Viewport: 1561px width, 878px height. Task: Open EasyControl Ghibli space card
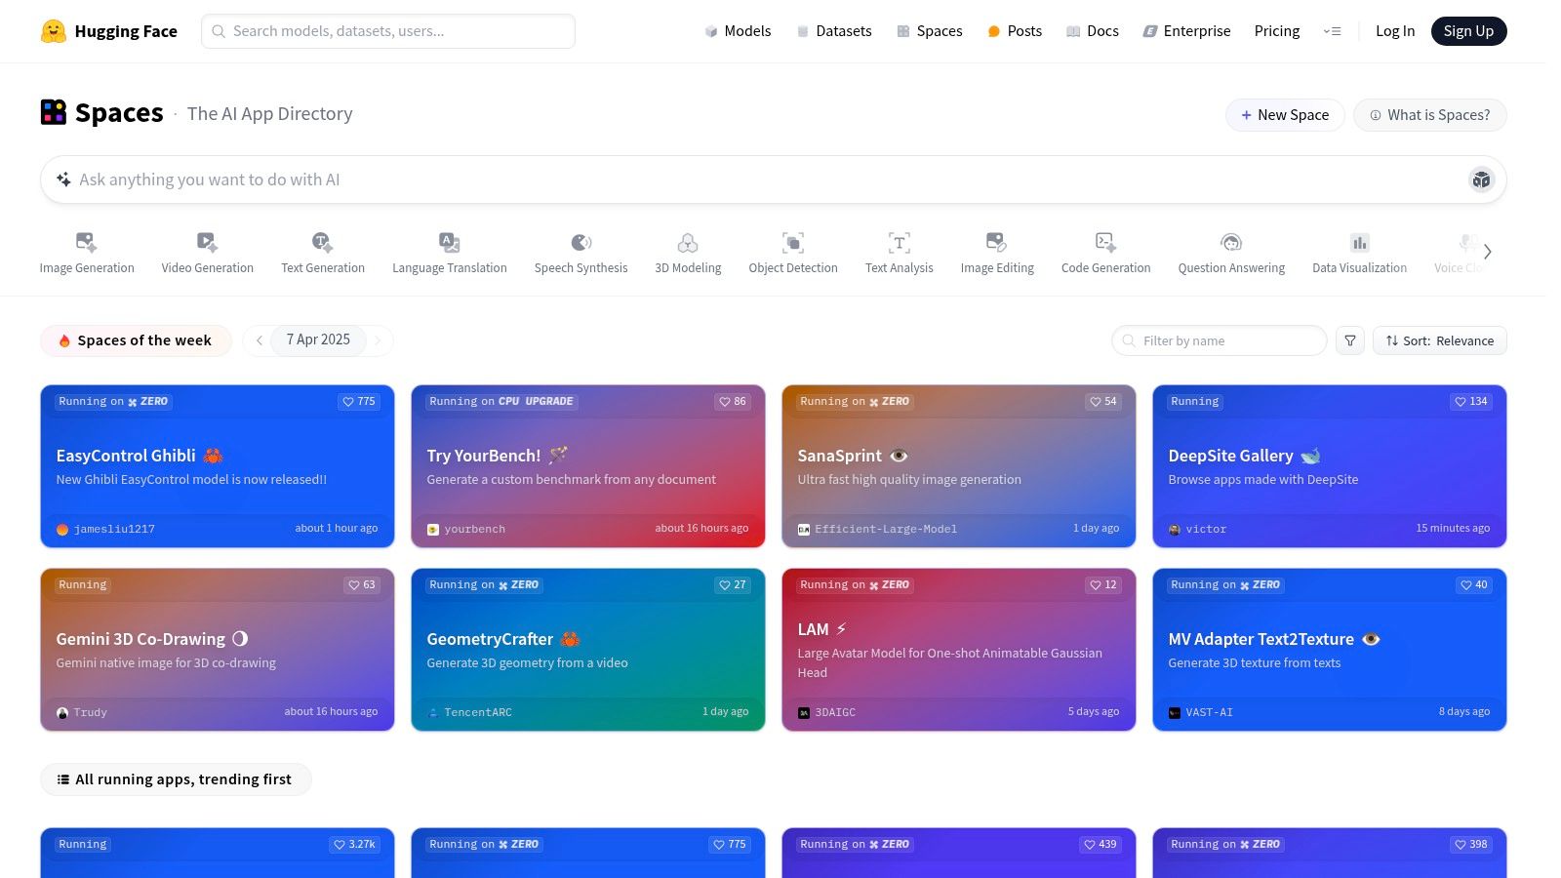[218, 466]
